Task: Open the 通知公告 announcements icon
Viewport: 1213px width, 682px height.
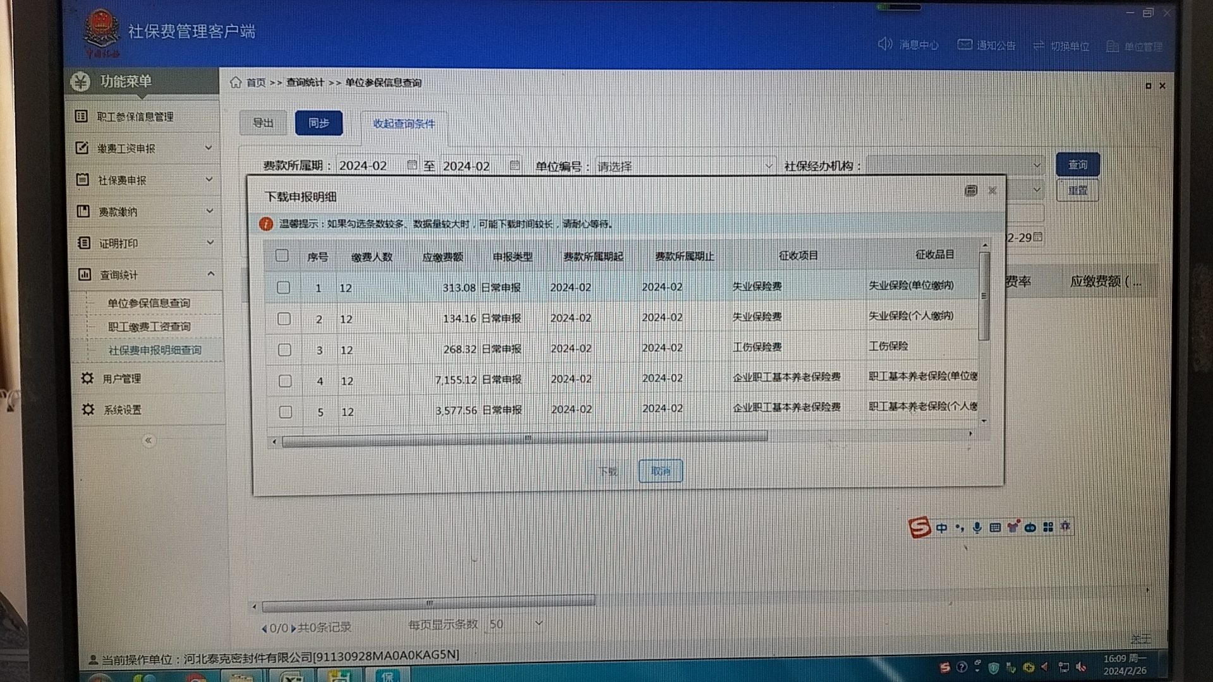Action: 965,45
